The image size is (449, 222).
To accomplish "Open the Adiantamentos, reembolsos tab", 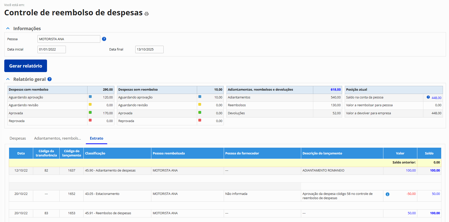I will coord(58,138).
